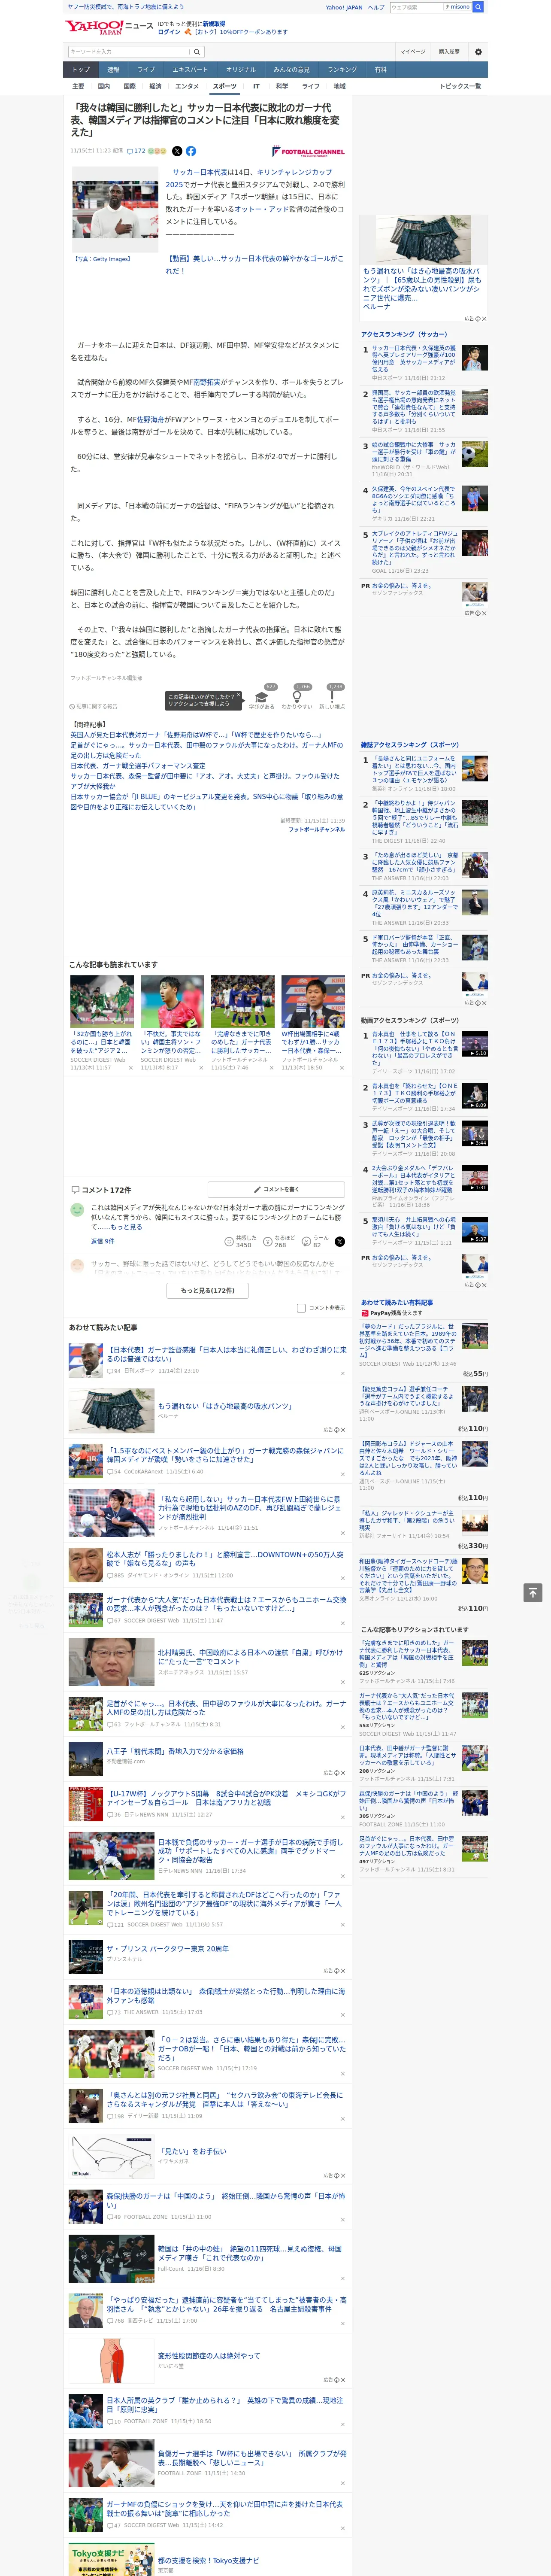
Task: Open the Getty Images coach photo
Action: (115, 209)
